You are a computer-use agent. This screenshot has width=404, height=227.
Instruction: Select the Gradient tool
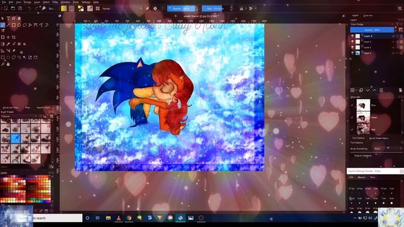[3, 44]
